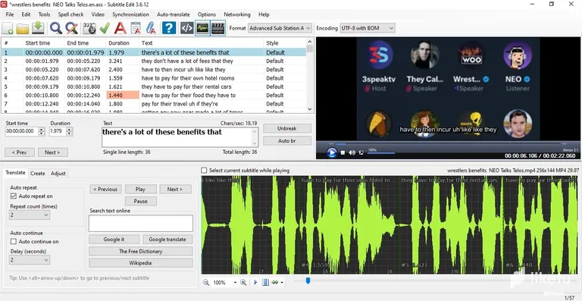Zoom out the waveform with the magnifier
The width and height of the screenshot is (582, 301).
click(206, 283)
